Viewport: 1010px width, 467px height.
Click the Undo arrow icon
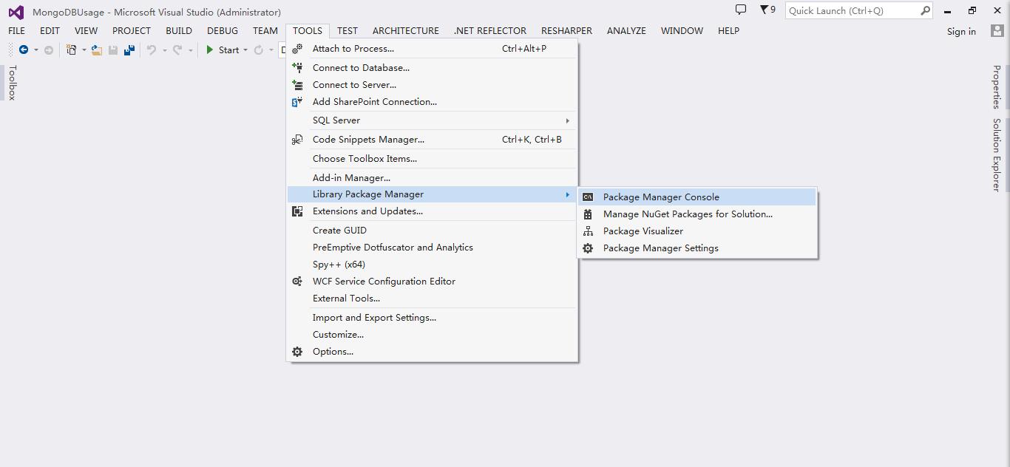(151, 50)
